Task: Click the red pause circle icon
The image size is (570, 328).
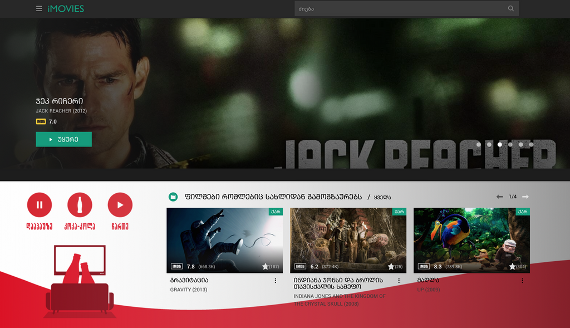Action: (40, 205)
